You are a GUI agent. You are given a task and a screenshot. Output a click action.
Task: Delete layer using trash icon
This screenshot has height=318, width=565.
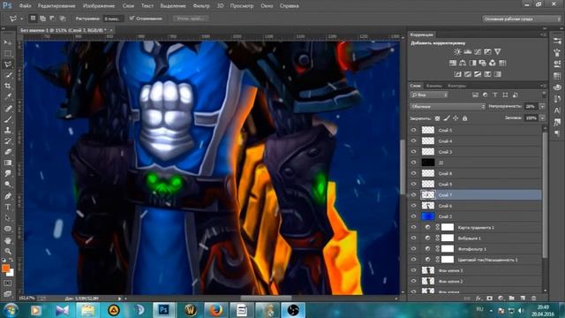[x=533, y=299]
